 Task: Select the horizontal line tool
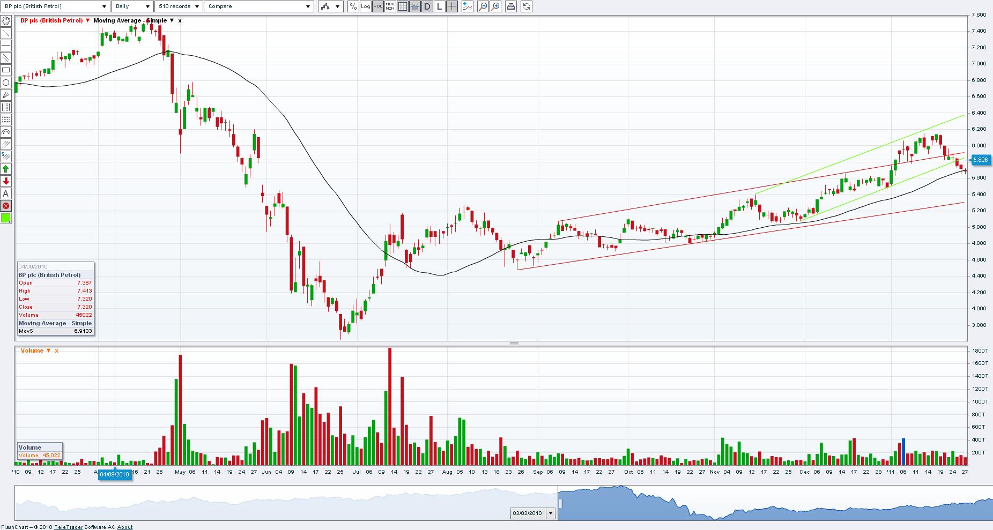coord(6,46)
